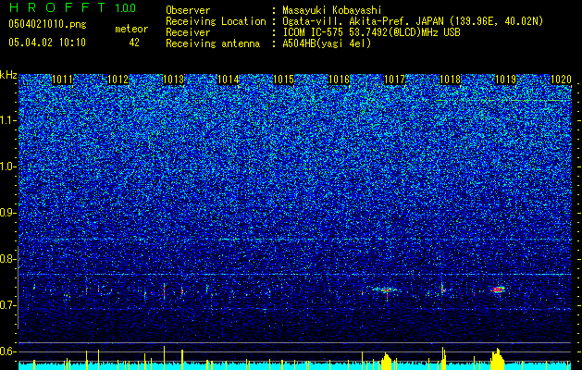Click the 0.6 frequency axis label
This screenshot has height=370, width=582.
tap(8, 351)
